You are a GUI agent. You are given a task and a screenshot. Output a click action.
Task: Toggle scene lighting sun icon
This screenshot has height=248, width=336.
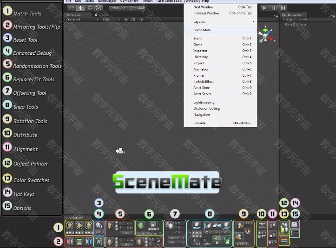126,20
